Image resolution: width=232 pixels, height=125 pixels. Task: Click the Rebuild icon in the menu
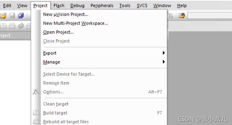click(36, 121)
